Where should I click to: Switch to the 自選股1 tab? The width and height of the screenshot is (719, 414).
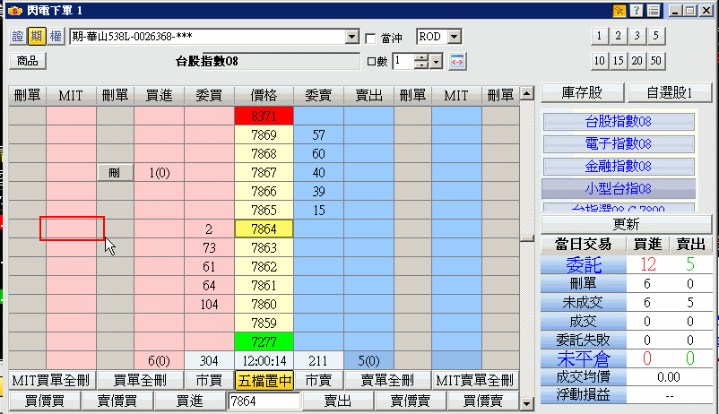pos(669,92)
